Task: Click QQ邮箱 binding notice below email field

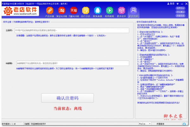Action: click(x=65, y=68)
